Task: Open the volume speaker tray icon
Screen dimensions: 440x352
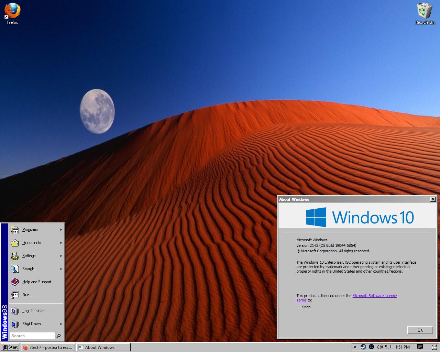Action: (x=380, y=347)
